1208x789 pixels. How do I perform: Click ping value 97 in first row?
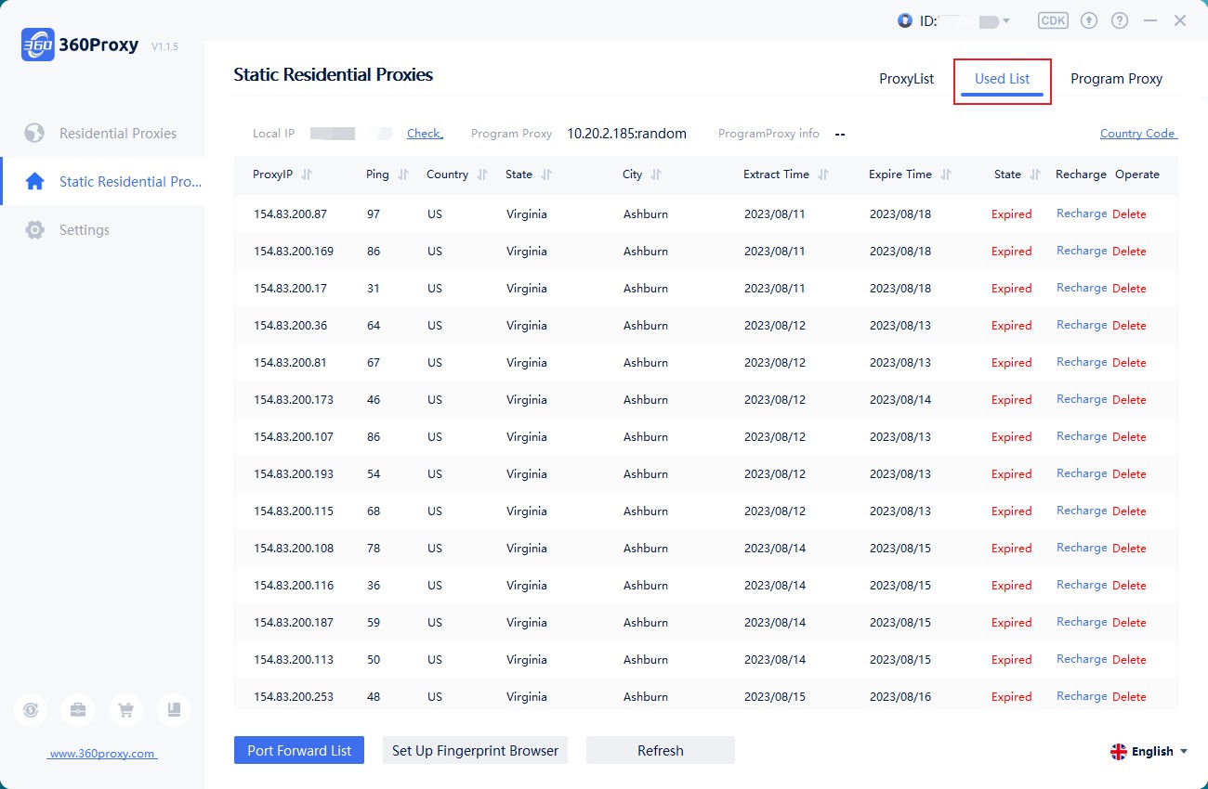pyautogui.click(x=374, y=214)
